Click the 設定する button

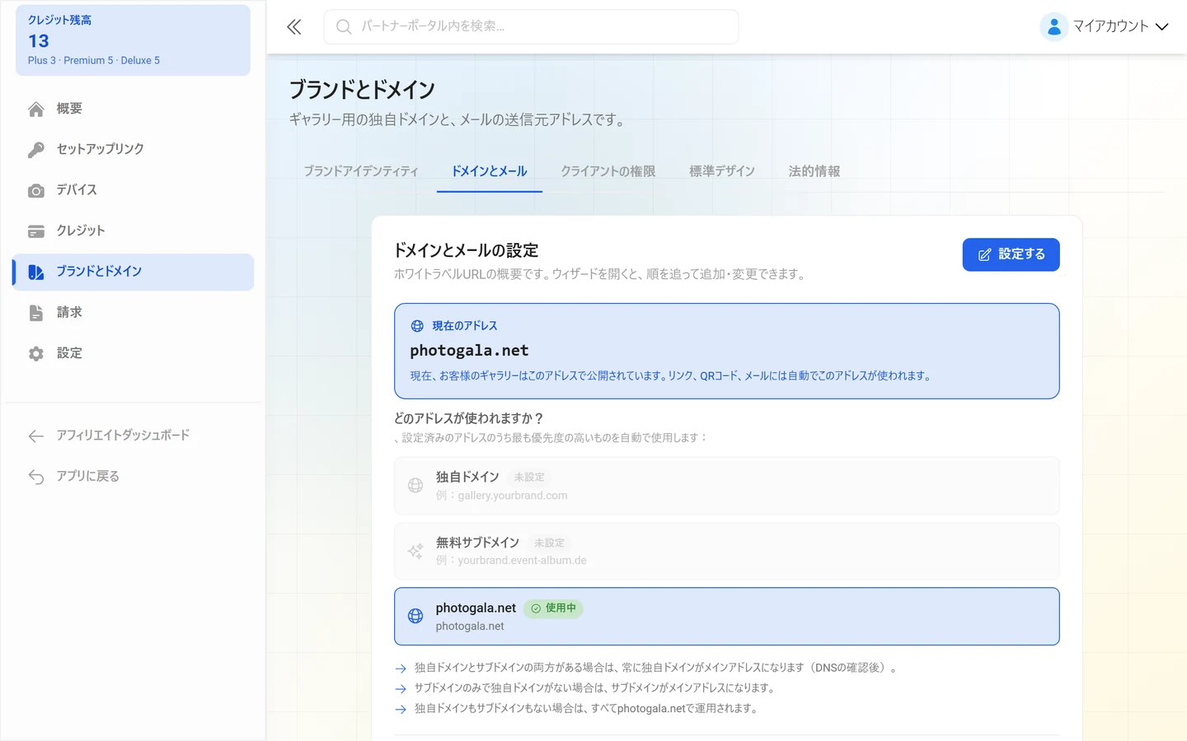click(1011, 254)
